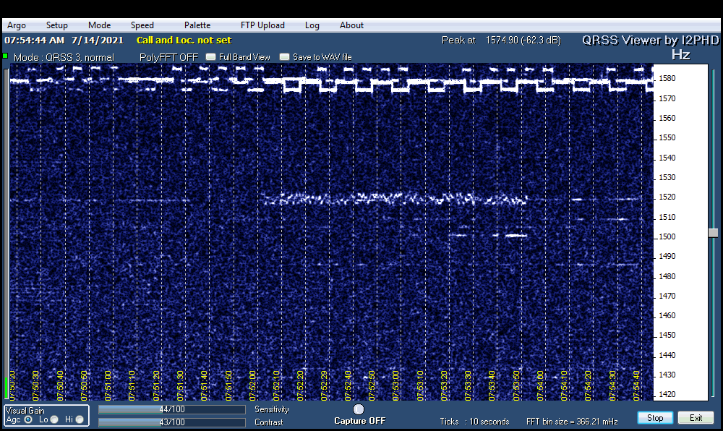
Task: Open the Mode menu
Action: [x=99, y=25]
